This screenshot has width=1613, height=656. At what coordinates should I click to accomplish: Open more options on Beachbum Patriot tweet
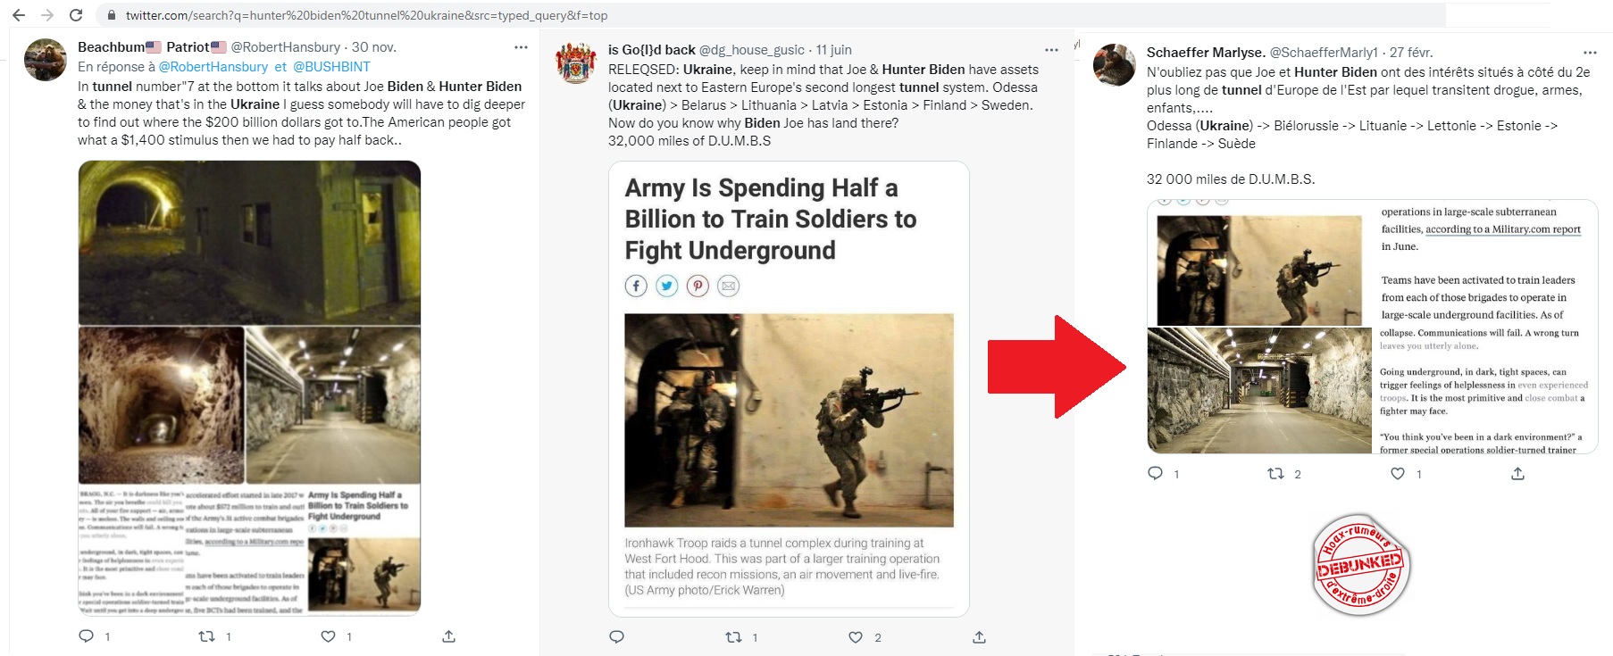coord(521,47)
